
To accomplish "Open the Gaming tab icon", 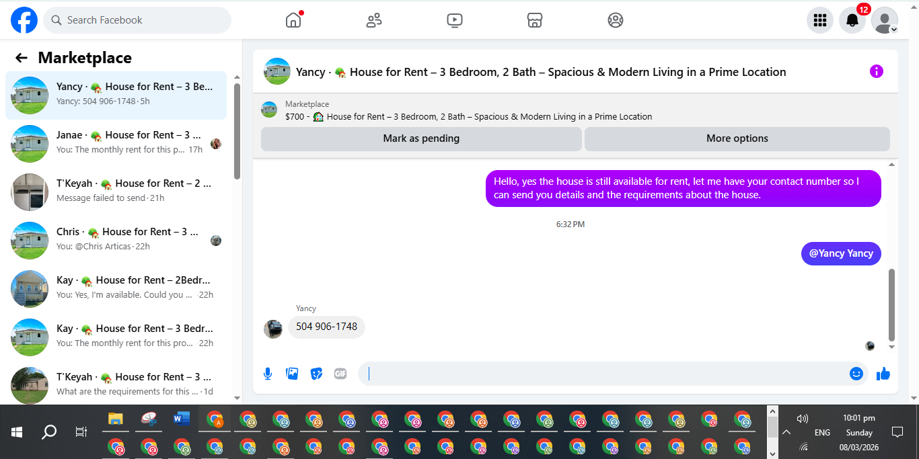I will coord(616,20).
